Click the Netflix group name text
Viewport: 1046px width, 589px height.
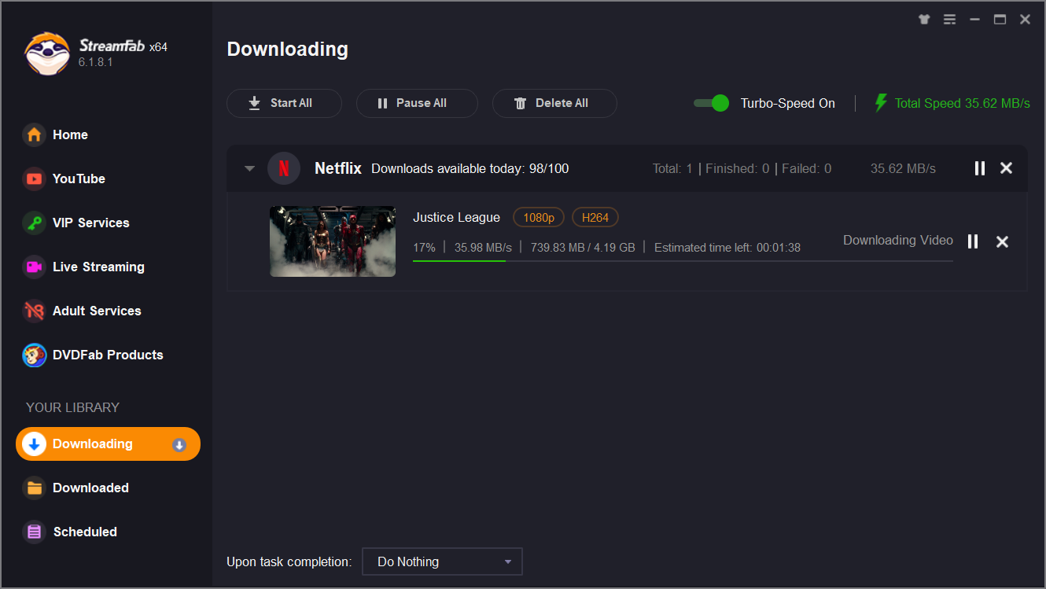(x=338, y=168)
